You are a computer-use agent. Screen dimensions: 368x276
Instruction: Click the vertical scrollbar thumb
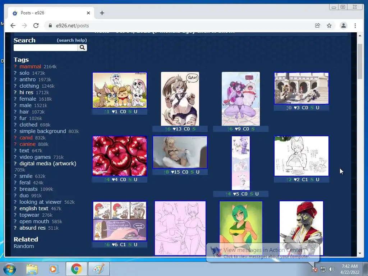360,61
